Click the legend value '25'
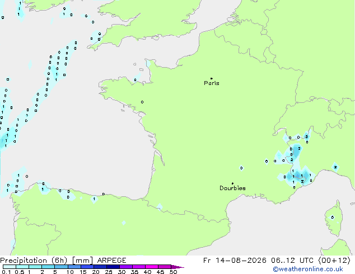Screen dimensions: 355x274 click(109, 272)
